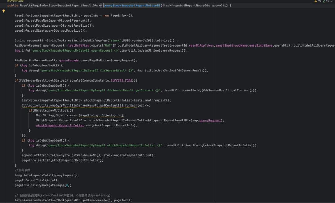Screen dimensions: 335x203
Task: Click the easyBiApiName argument
Action: tap(261, 45)
